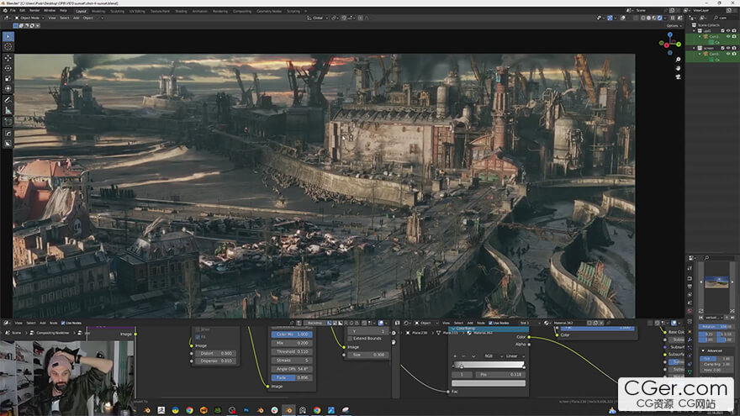This screenshot has width=740, height=416.
Task: Open ColorRamp Linear interpolation dropdown
Action: (x=515, y=356)
